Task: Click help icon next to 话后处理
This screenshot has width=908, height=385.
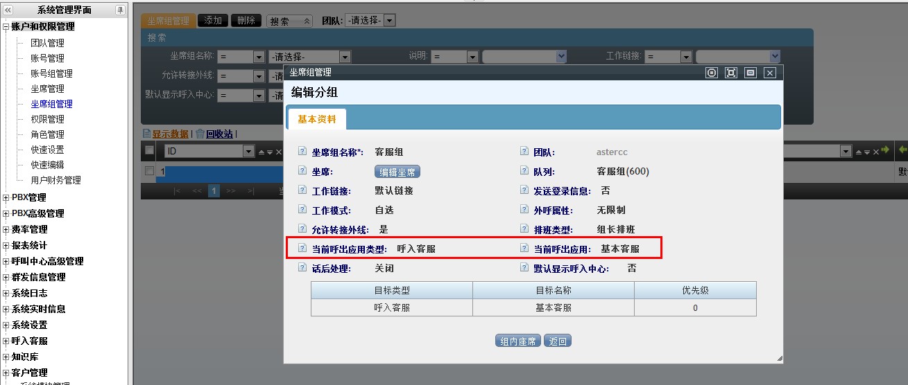Action: tap(302, 268)
